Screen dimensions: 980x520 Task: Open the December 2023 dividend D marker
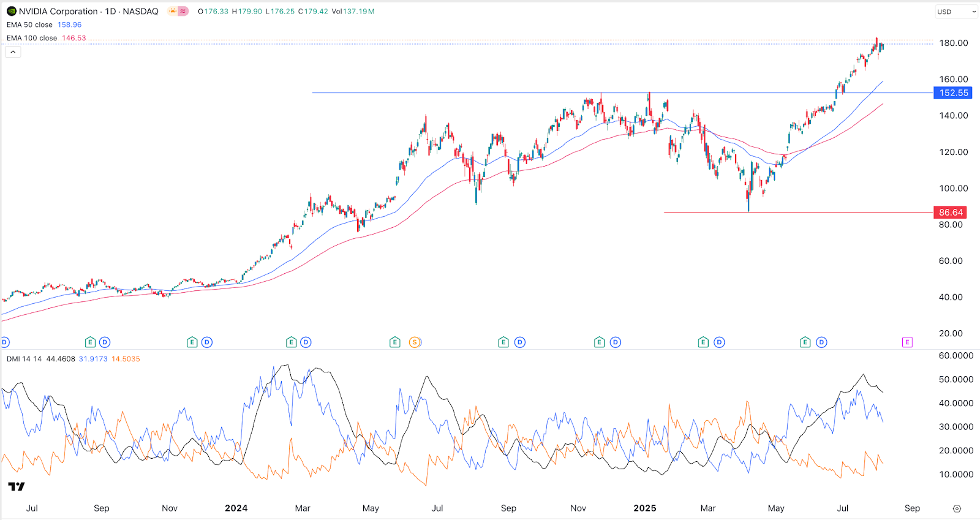(x=207, y=342)
